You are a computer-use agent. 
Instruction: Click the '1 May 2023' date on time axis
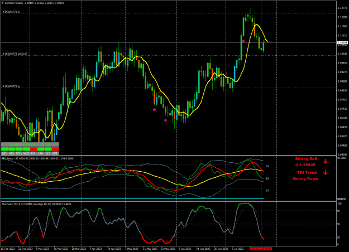coord(132,249)
